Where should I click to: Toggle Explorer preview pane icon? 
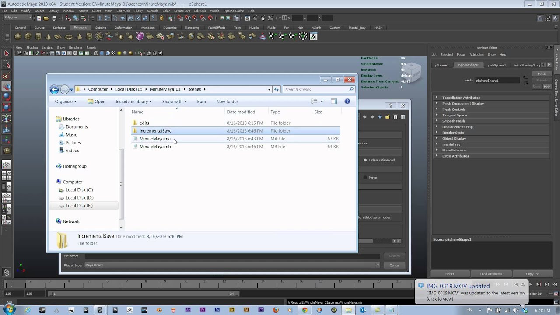pos(334,101)
